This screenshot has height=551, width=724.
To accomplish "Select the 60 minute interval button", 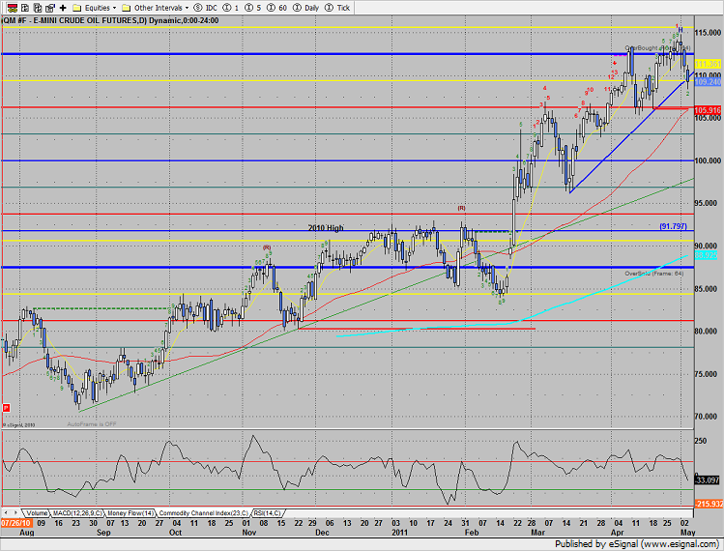I will pyautogui.click(x=277, y=8).
